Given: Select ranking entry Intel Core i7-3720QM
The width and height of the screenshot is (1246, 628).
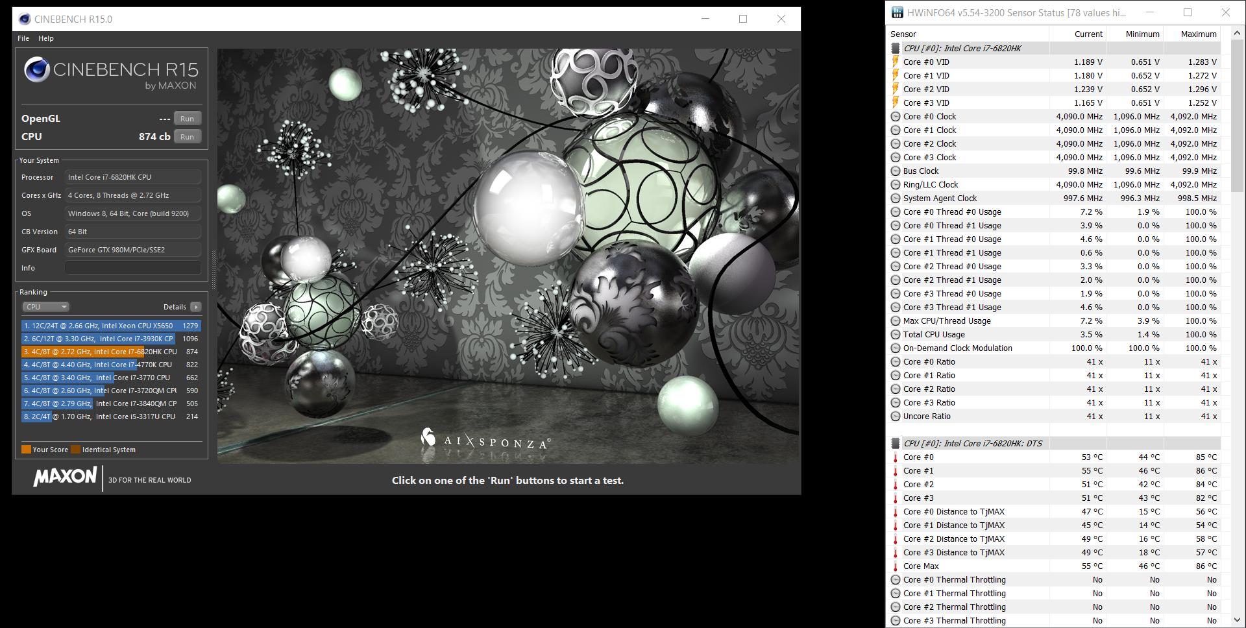Looking at the screenshot, I should [x=111, y=391].
